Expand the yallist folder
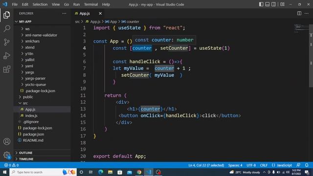313x176 pixels. pyautogui.click(x=43, y=60)
